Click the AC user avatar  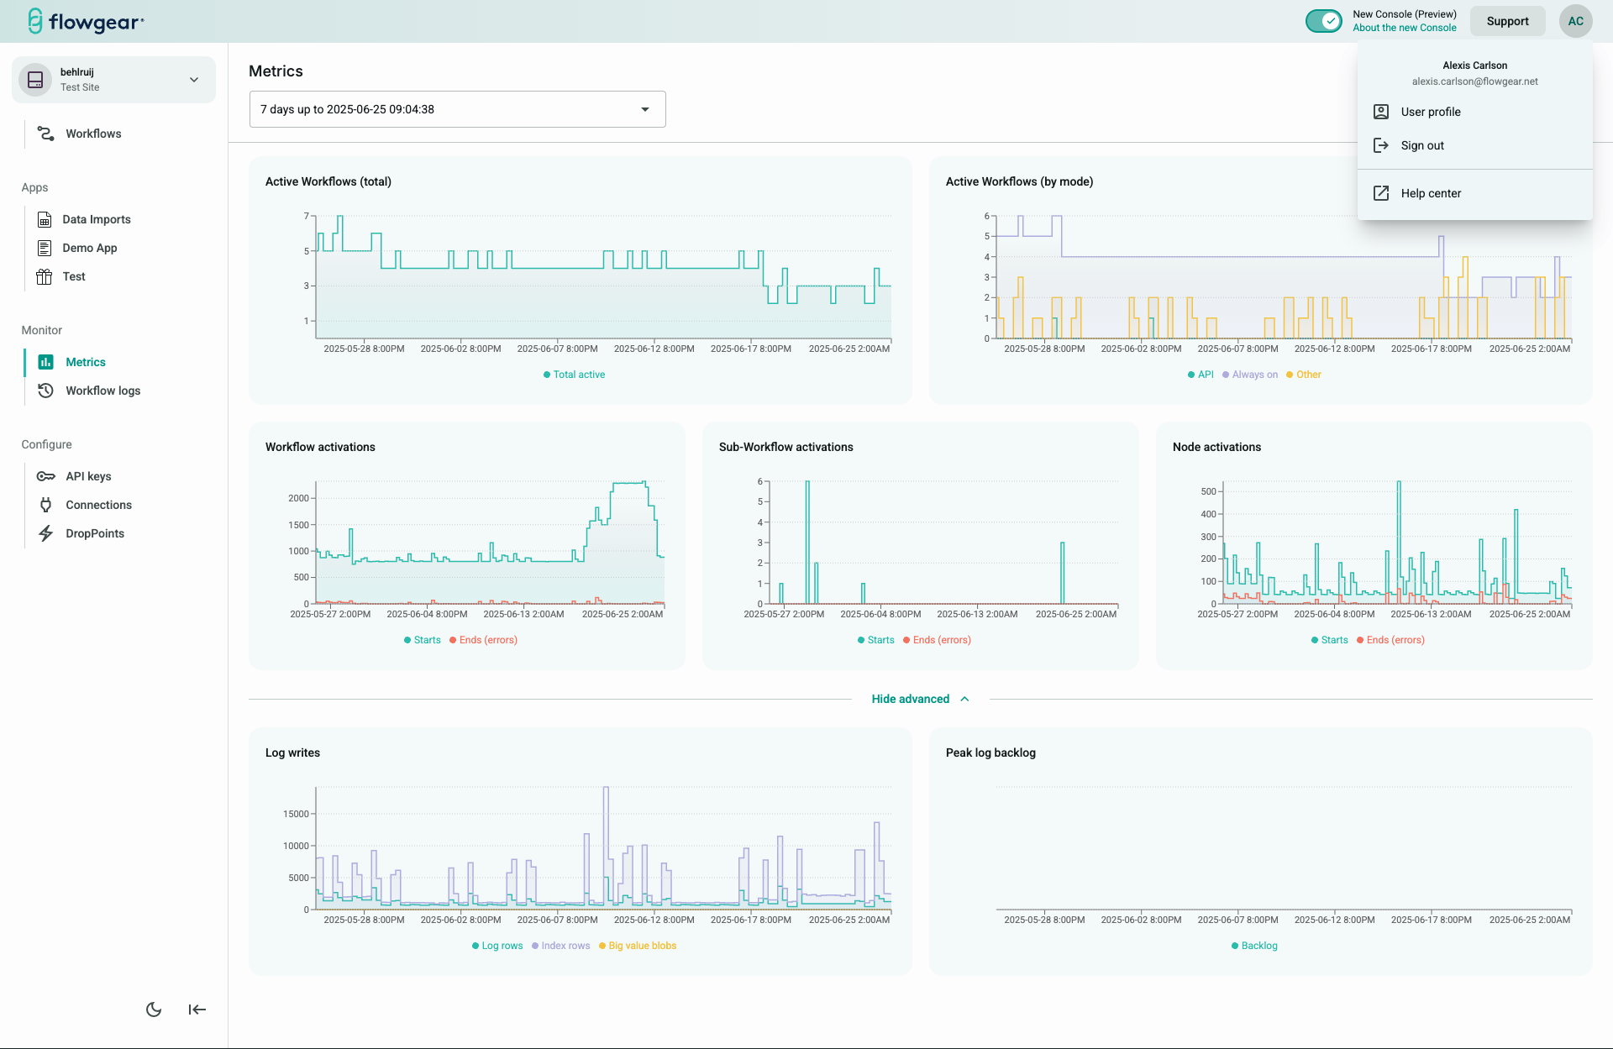click(x=1575, y=21)
